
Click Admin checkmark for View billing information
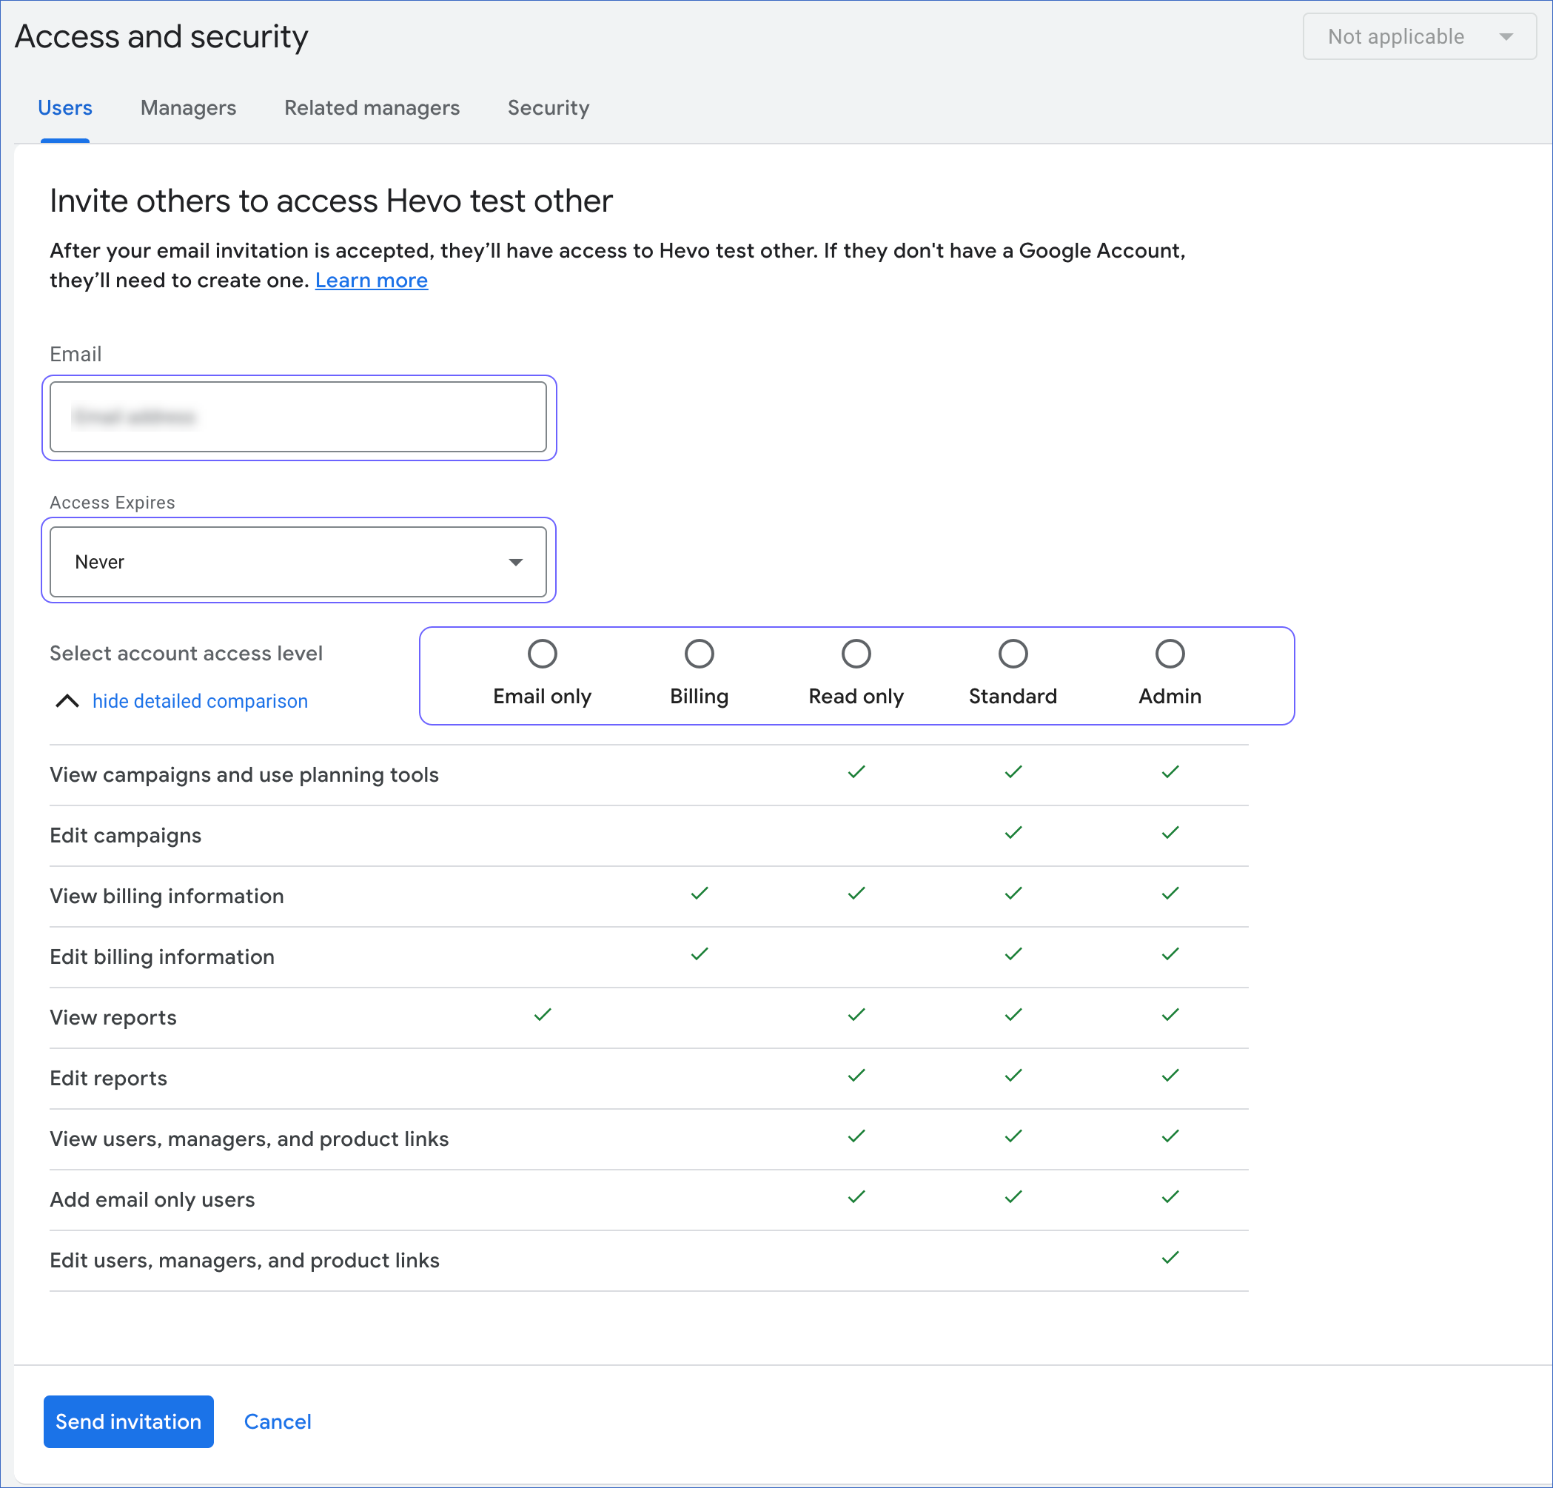[1170, 893]
